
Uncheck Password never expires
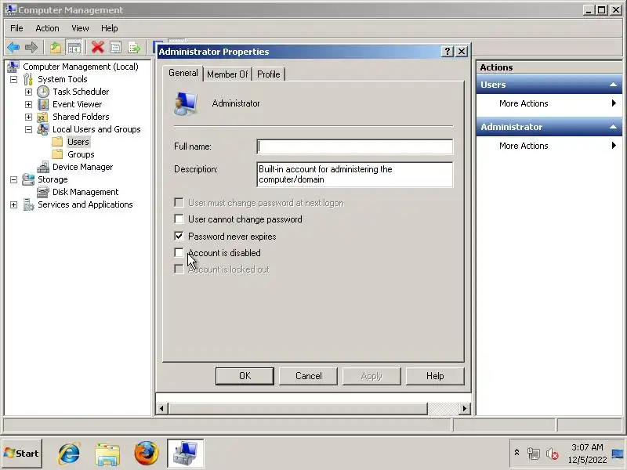[179, 237]
